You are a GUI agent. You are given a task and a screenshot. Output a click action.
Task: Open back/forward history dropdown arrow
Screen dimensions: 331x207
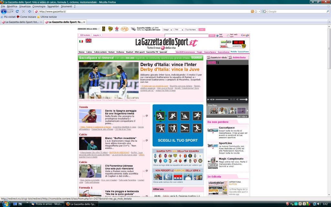12,11
